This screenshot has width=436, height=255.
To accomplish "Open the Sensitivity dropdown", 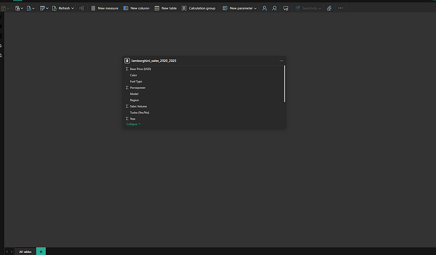I will (308, 8).
